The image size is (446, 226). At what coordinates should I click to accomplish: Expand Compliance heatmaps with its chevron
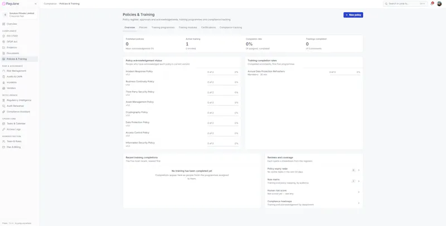click(358, 203)
